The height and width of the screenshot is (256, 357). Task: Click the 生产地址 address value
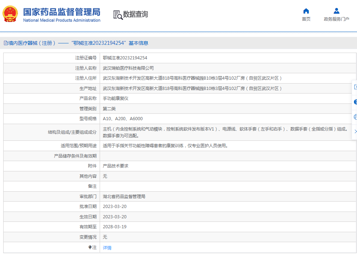192,89
